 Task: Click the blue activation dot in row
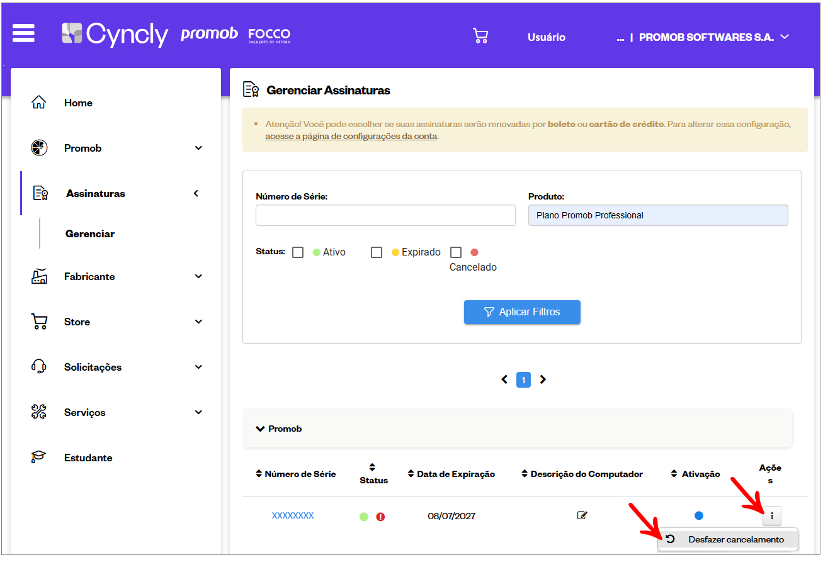pyautogui.click(x=699, y=515)
